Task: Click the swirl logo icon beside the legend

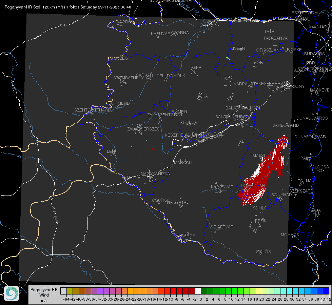Action: 12,293
